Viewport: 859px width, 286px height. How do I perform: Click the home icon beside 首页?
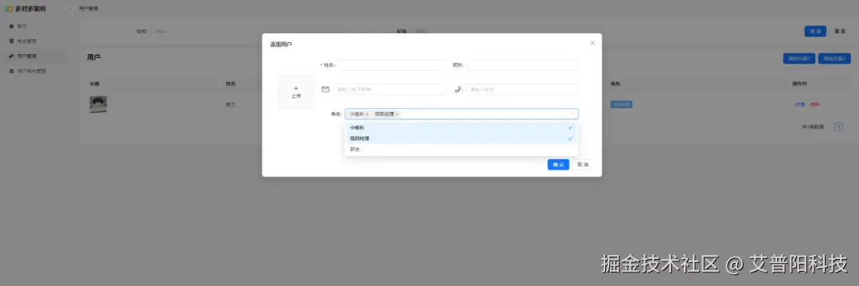point(11,25)
